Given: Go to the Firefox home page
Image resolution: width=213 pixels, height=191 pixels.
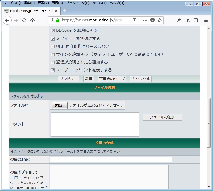Looking at the screenshot, I should pyautogui.click(x=32, y=20).
